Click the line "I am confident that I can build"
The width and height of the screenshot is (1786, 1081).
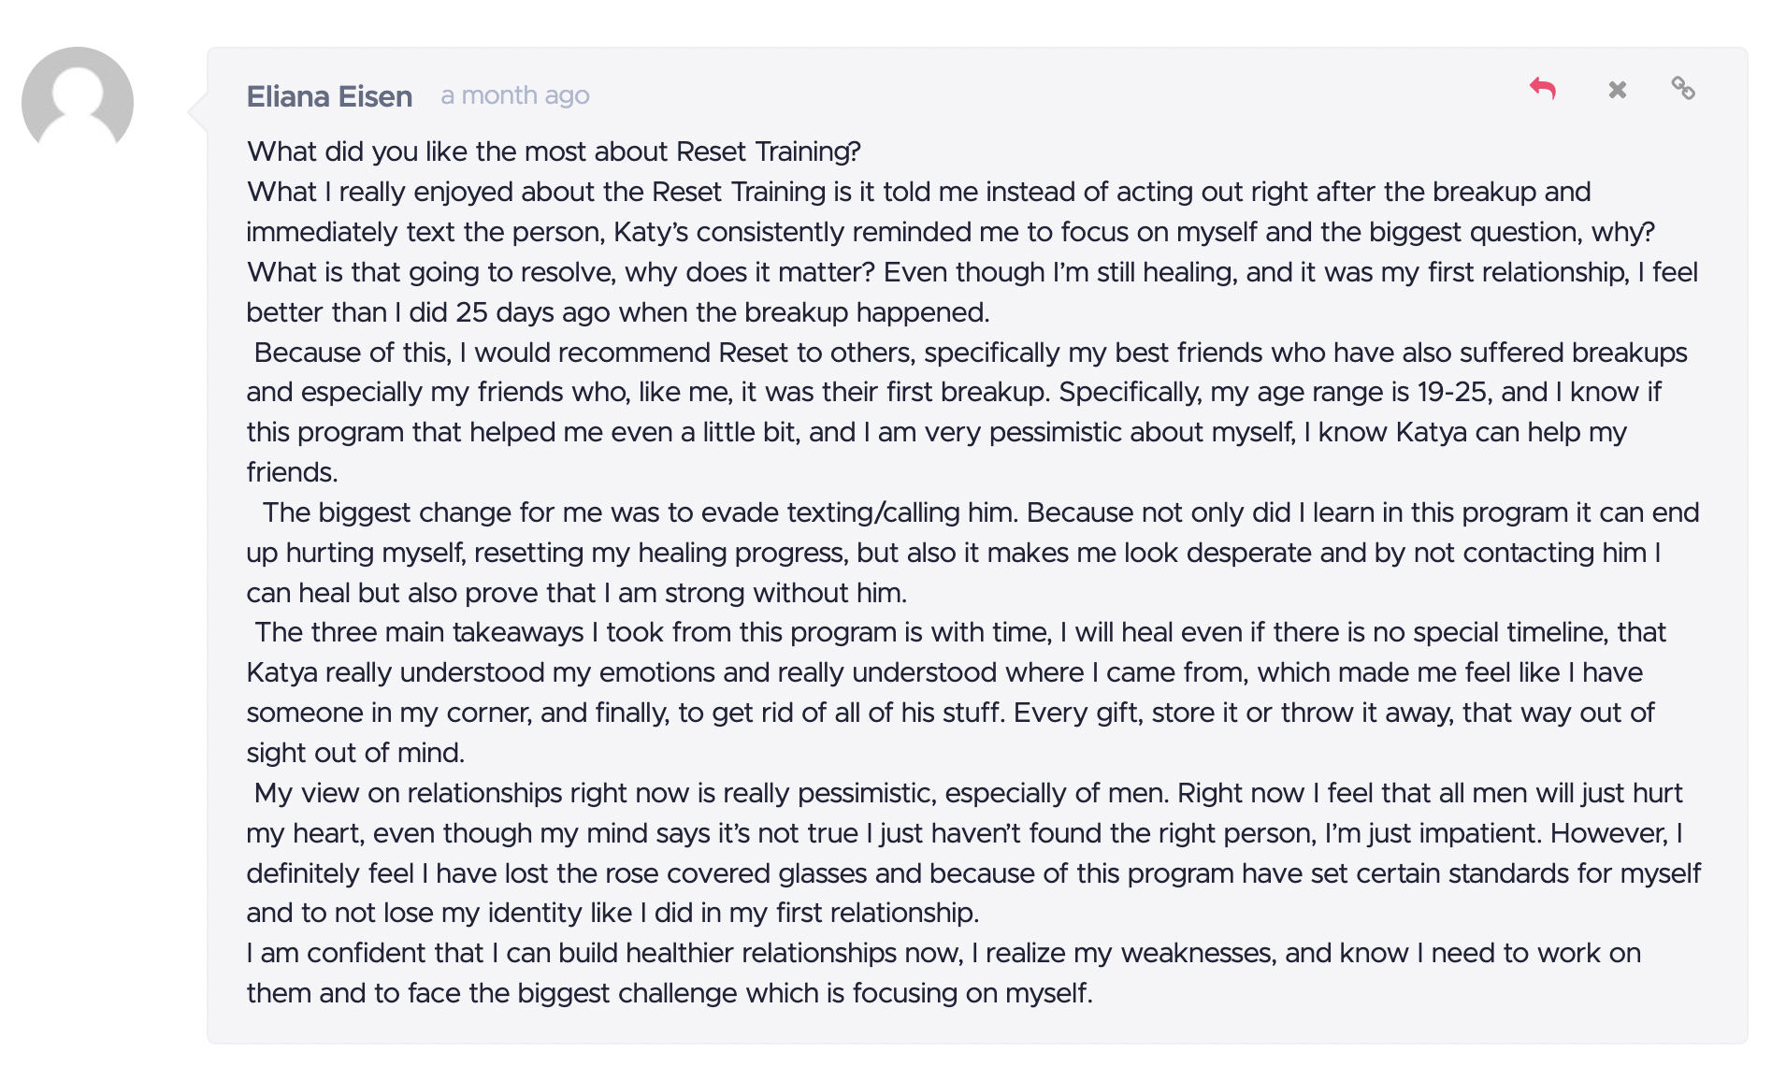943,953
